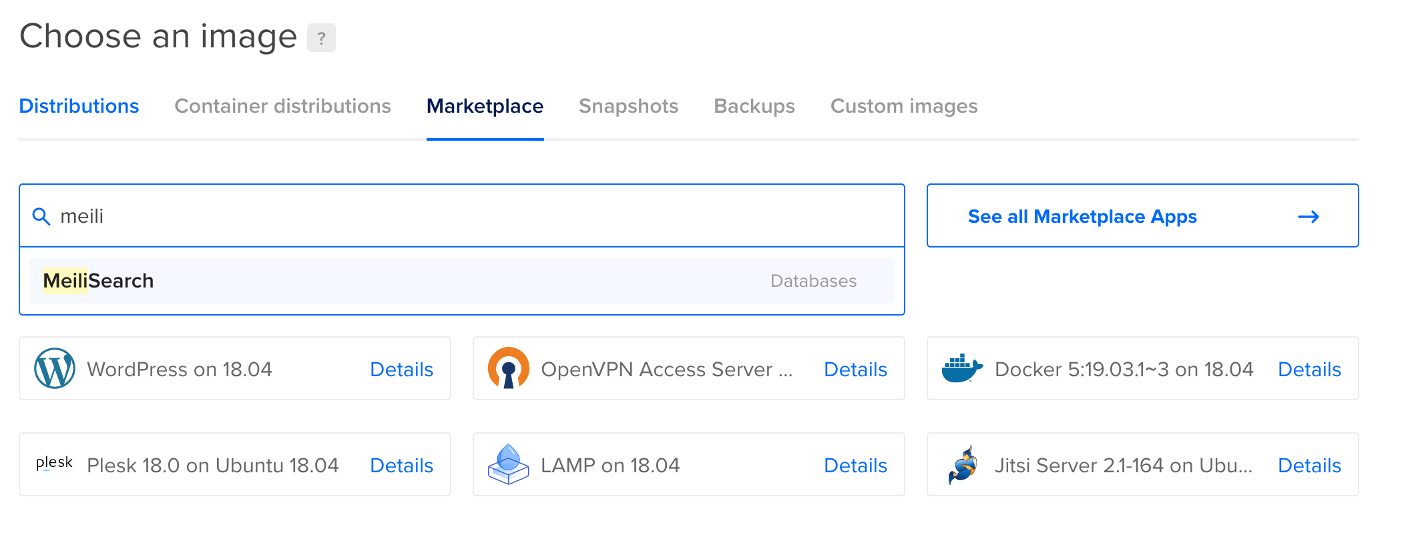View Details for Docker 5:19.03.1~3
Screen dimensions: 1406x551
click(x=1309, y=370)
